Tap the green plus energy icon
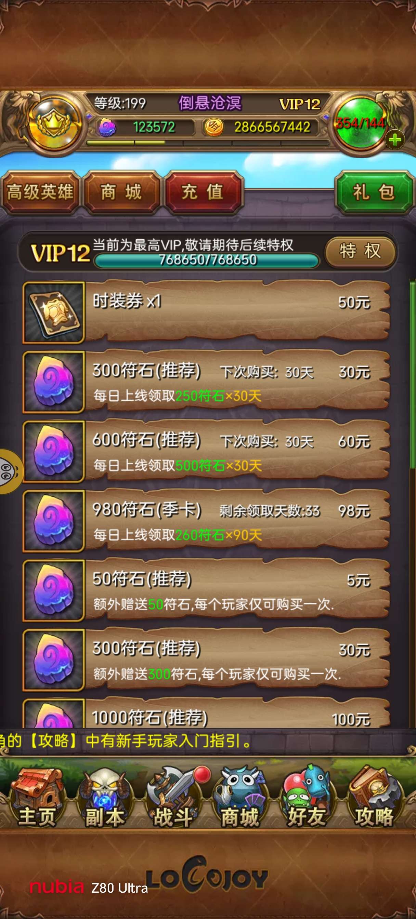The width and height of the screenshot is (416, 919). [394, 139]
